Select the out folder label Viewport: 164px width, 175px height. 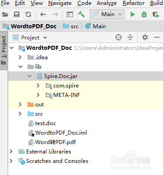[39, 105]
